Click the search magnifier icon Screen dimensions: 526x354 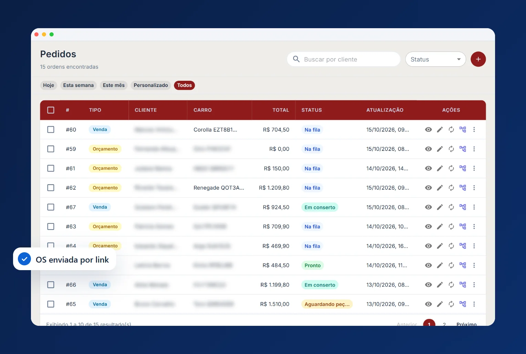(296, 59)
